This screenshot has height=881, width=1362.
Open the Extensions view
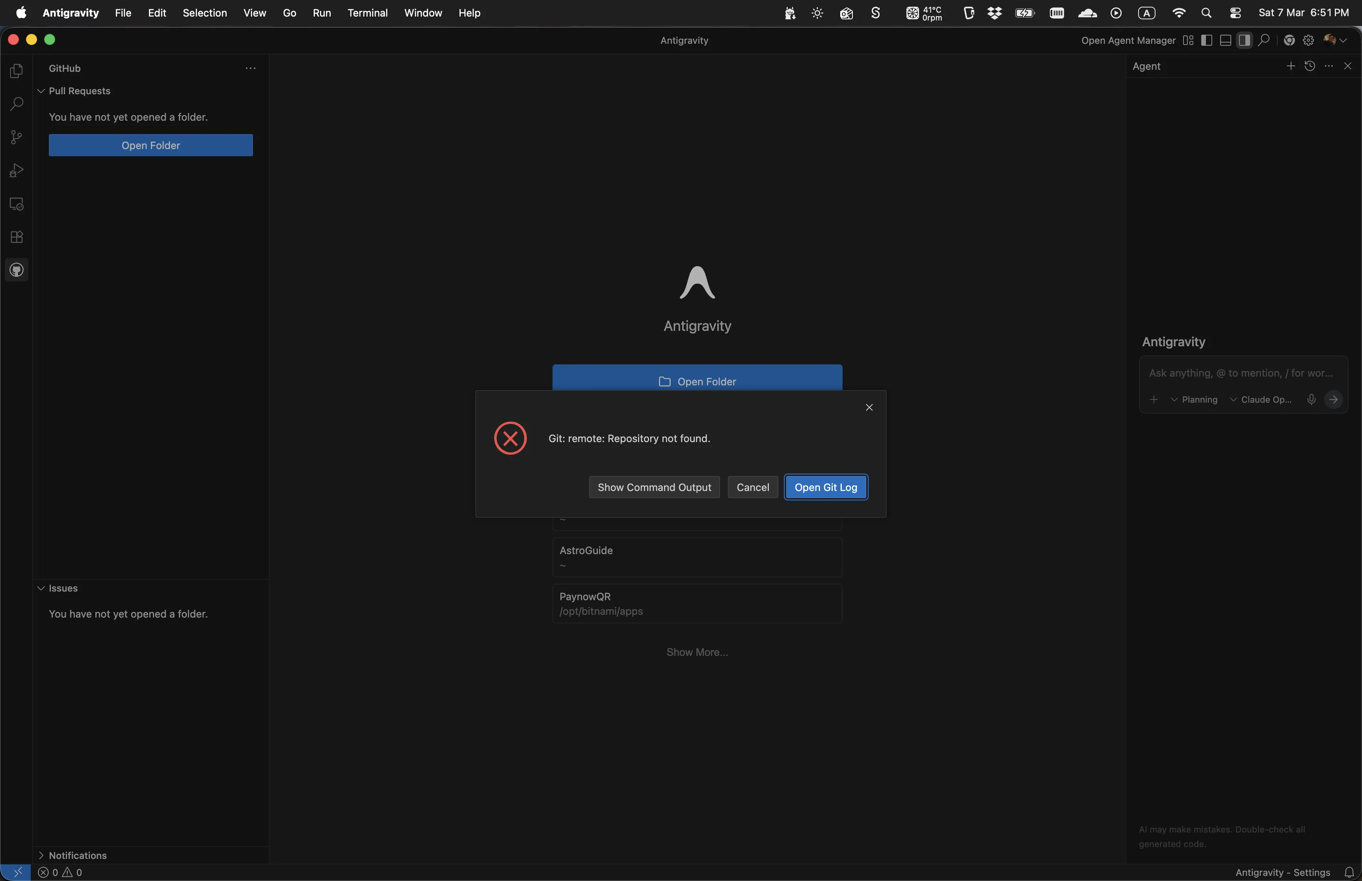(x=17, y=237)
